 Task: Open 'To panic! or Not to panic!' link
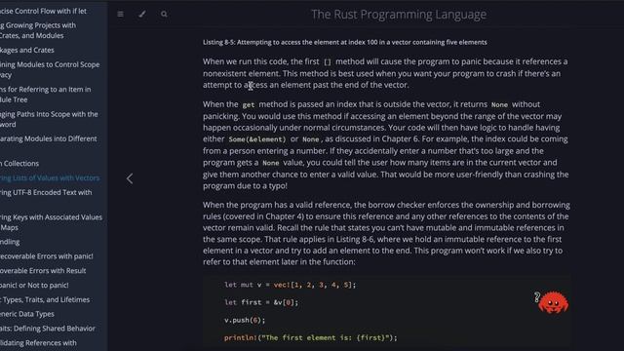pyautogui.click(x=34, y=286)
